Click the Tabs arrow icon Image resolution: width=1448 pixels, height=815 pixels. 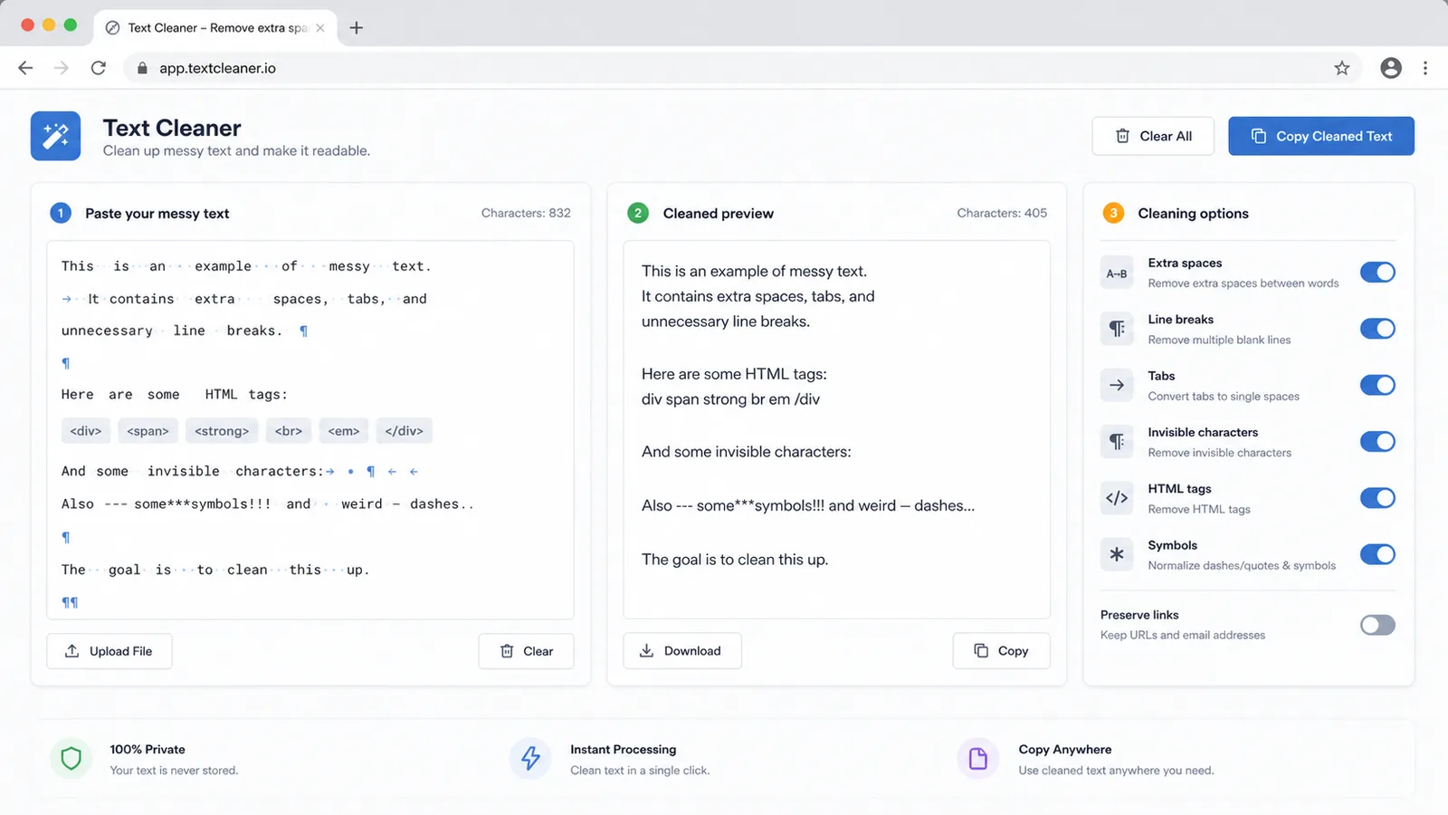tap(1117, 385)
